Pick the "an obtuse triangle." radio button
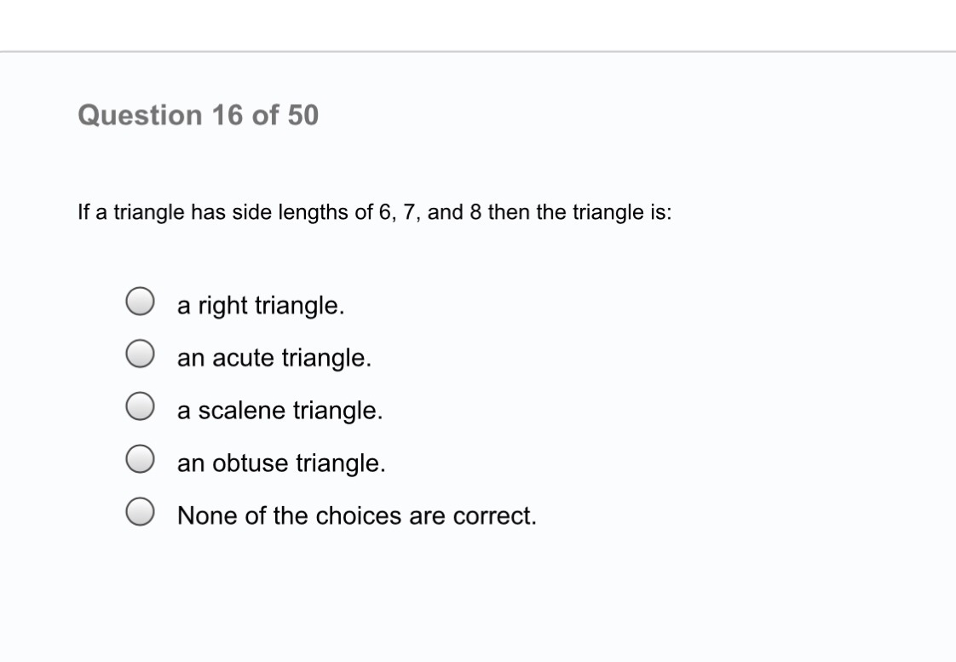This screenshot has width=956, height=662. click(140, 458)
